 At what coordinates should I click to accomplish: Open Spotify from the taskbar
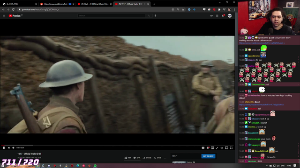(95, 166)
